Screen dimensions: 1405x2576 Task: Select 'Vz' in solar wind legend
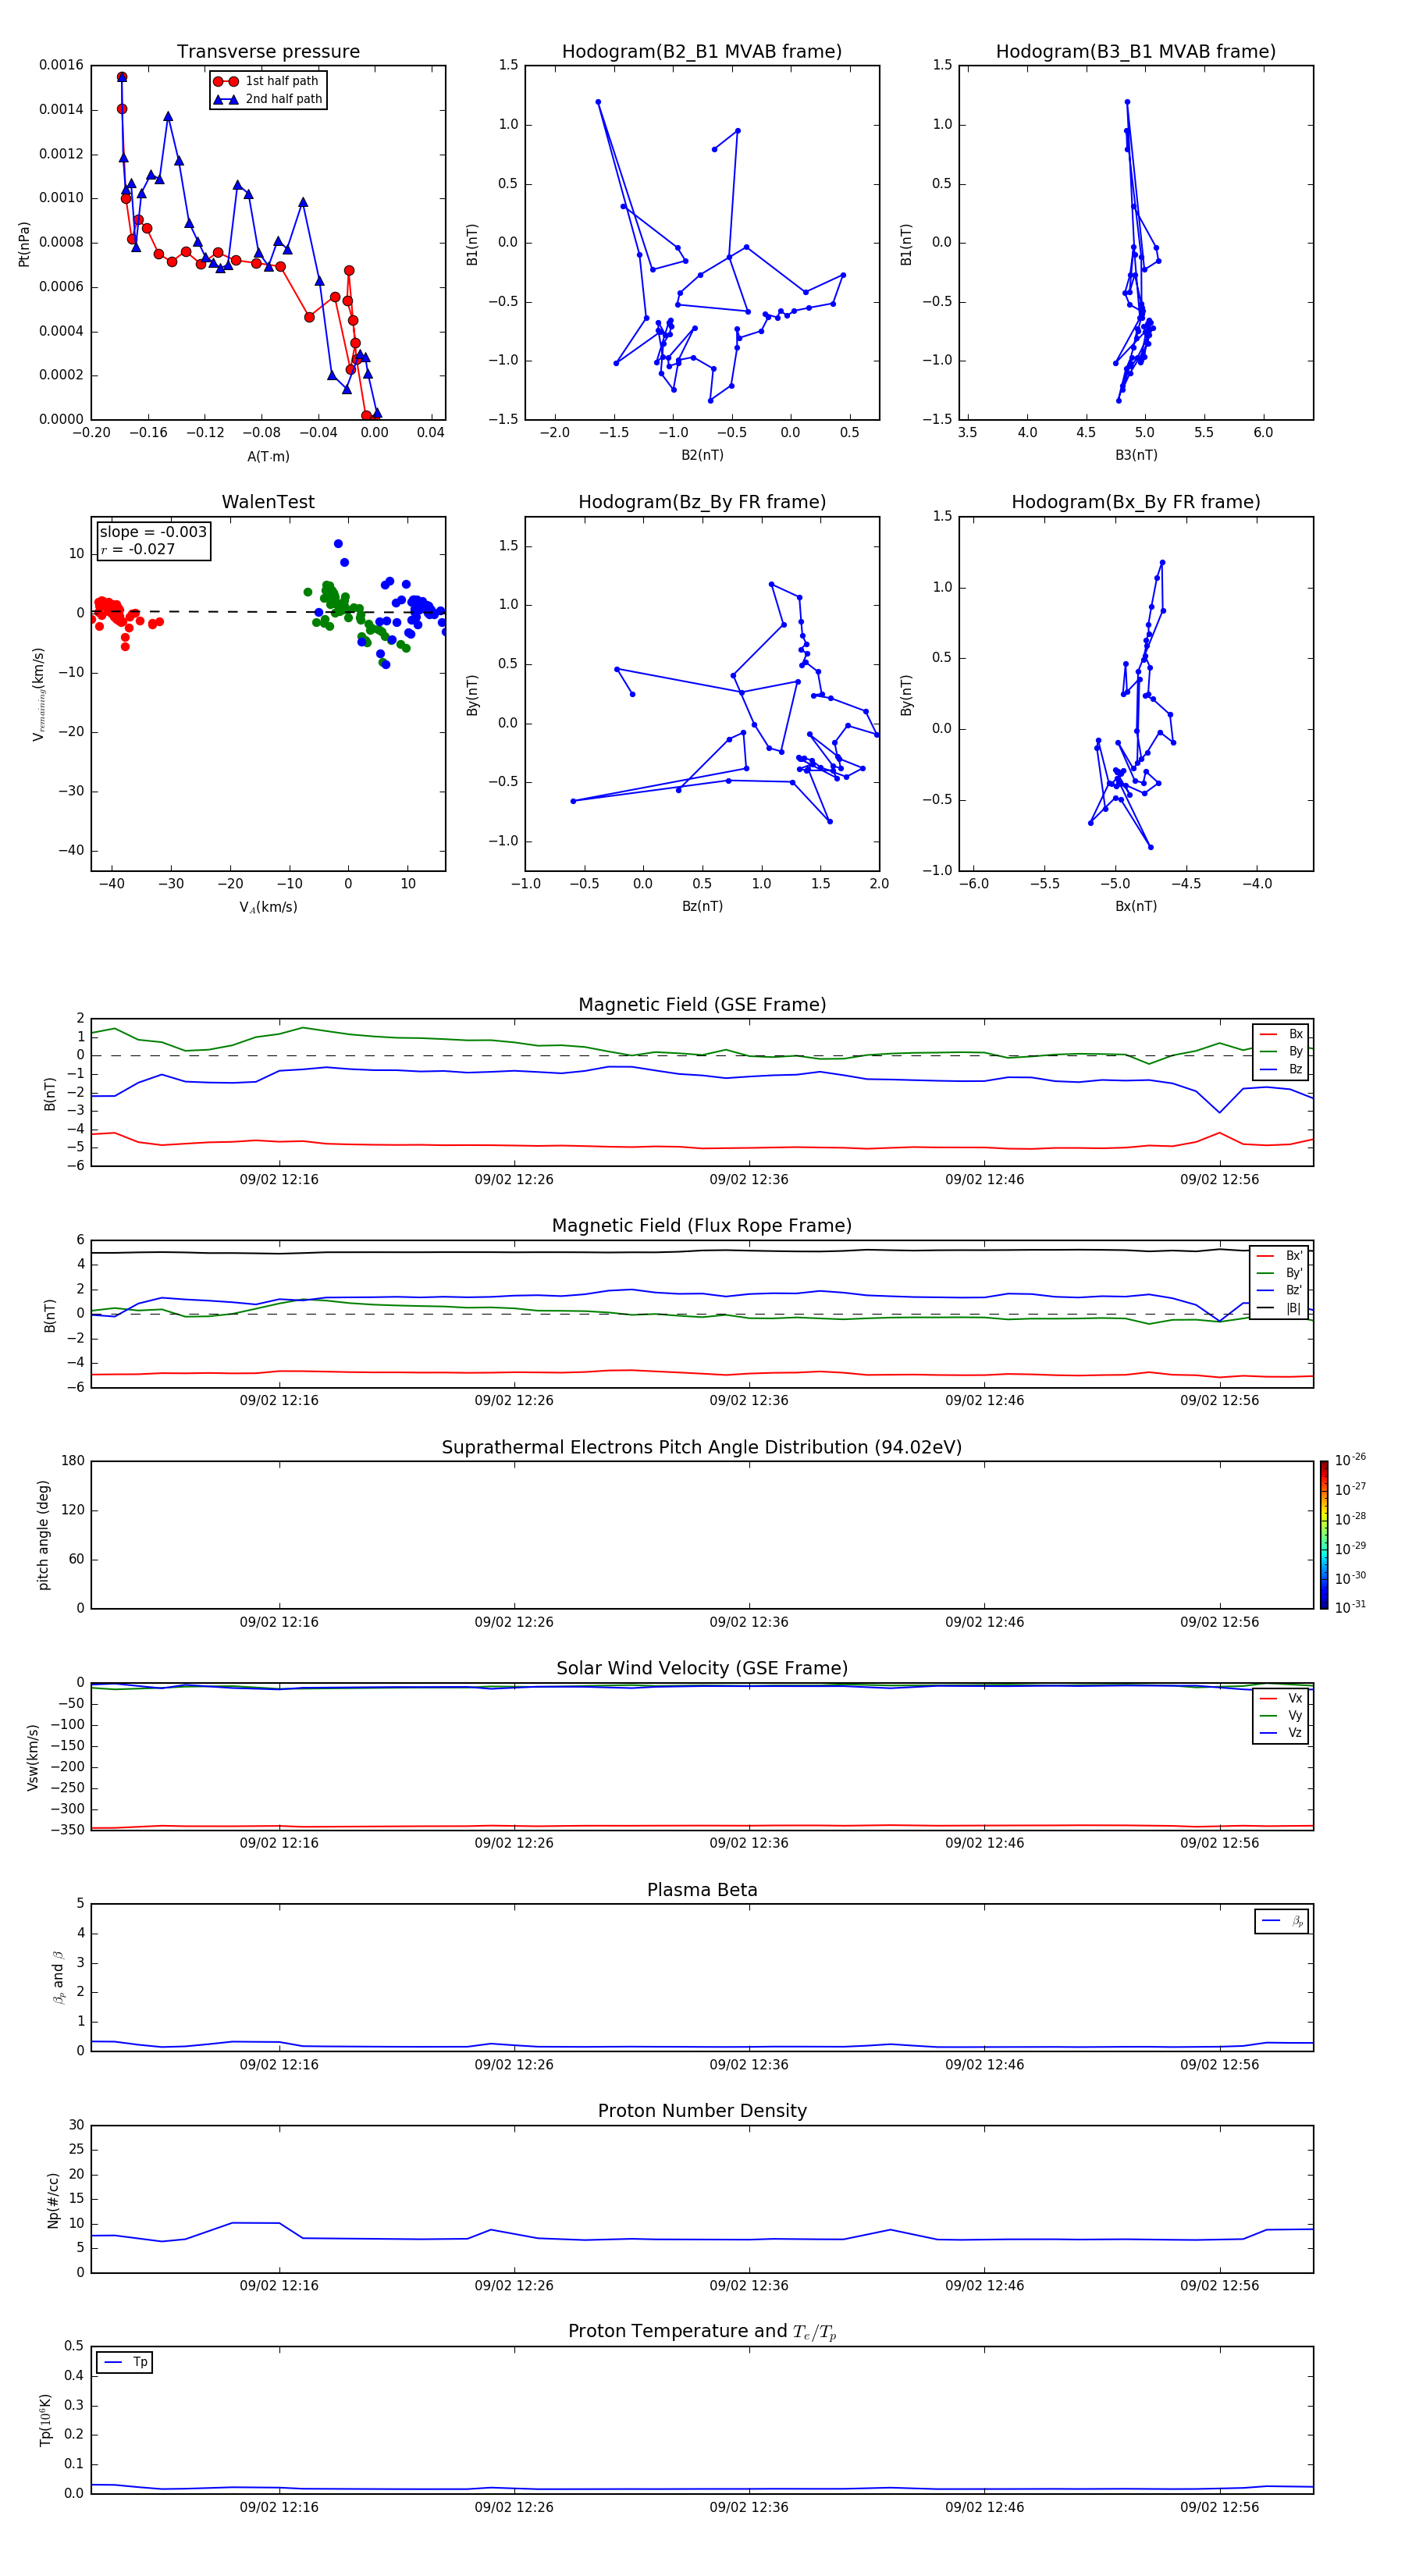pos(1282,1733)
